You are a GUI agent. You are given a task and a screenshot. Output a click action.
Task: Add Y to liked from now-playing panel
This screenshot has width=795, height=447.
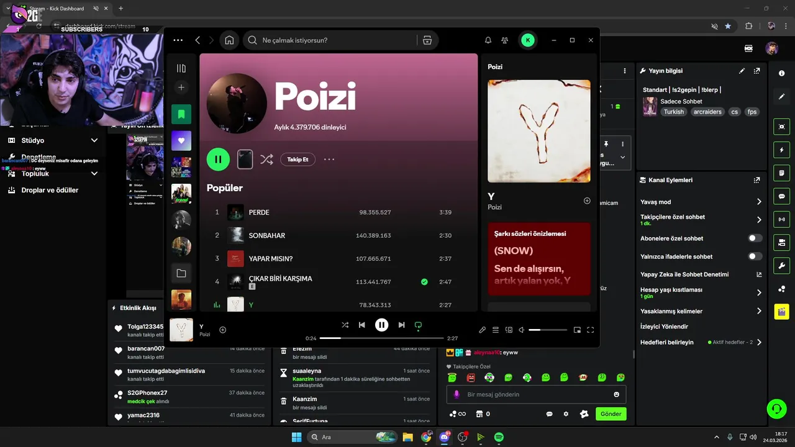[587, 201]
